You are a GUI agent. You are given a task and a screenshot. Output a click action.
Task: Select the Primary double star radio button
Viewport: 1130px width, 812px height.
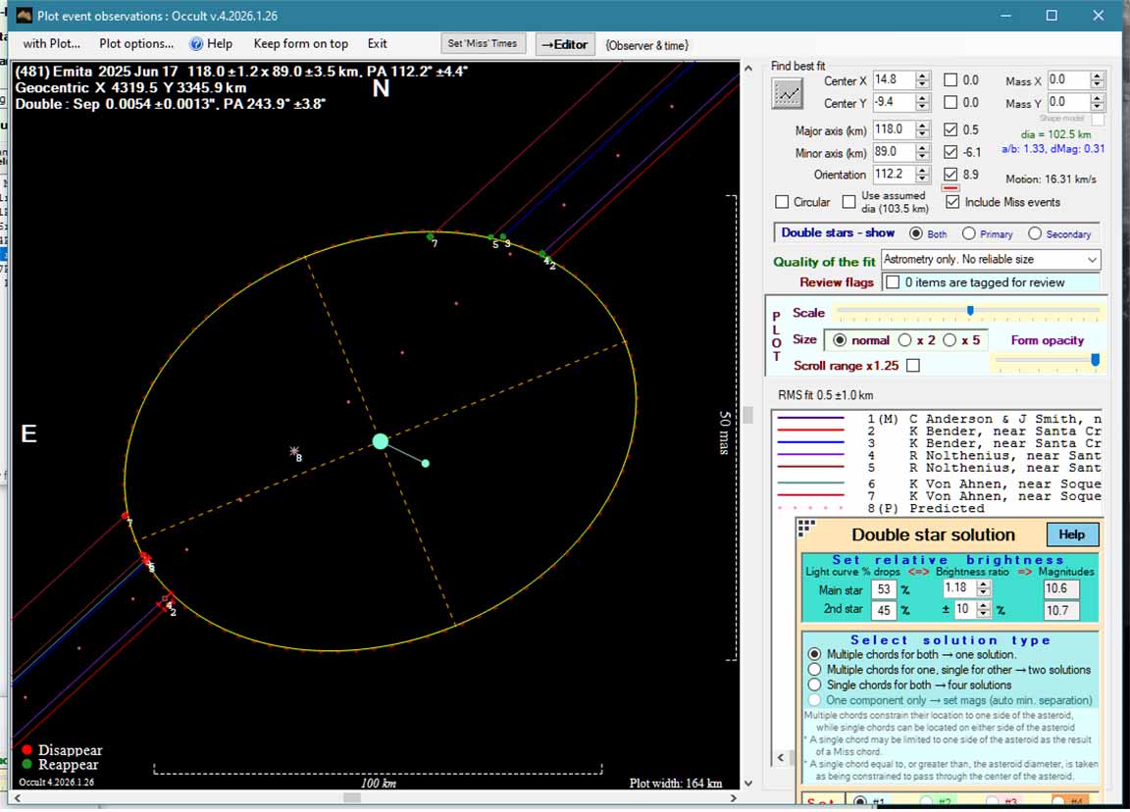point(968,233)
